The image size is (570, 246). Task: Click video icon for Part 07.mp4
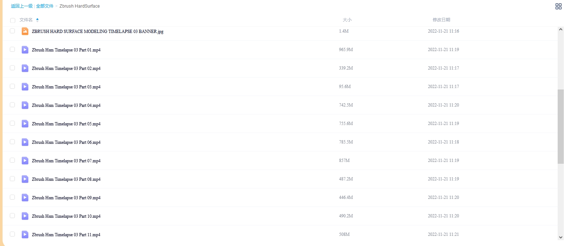tap(25, 160)
